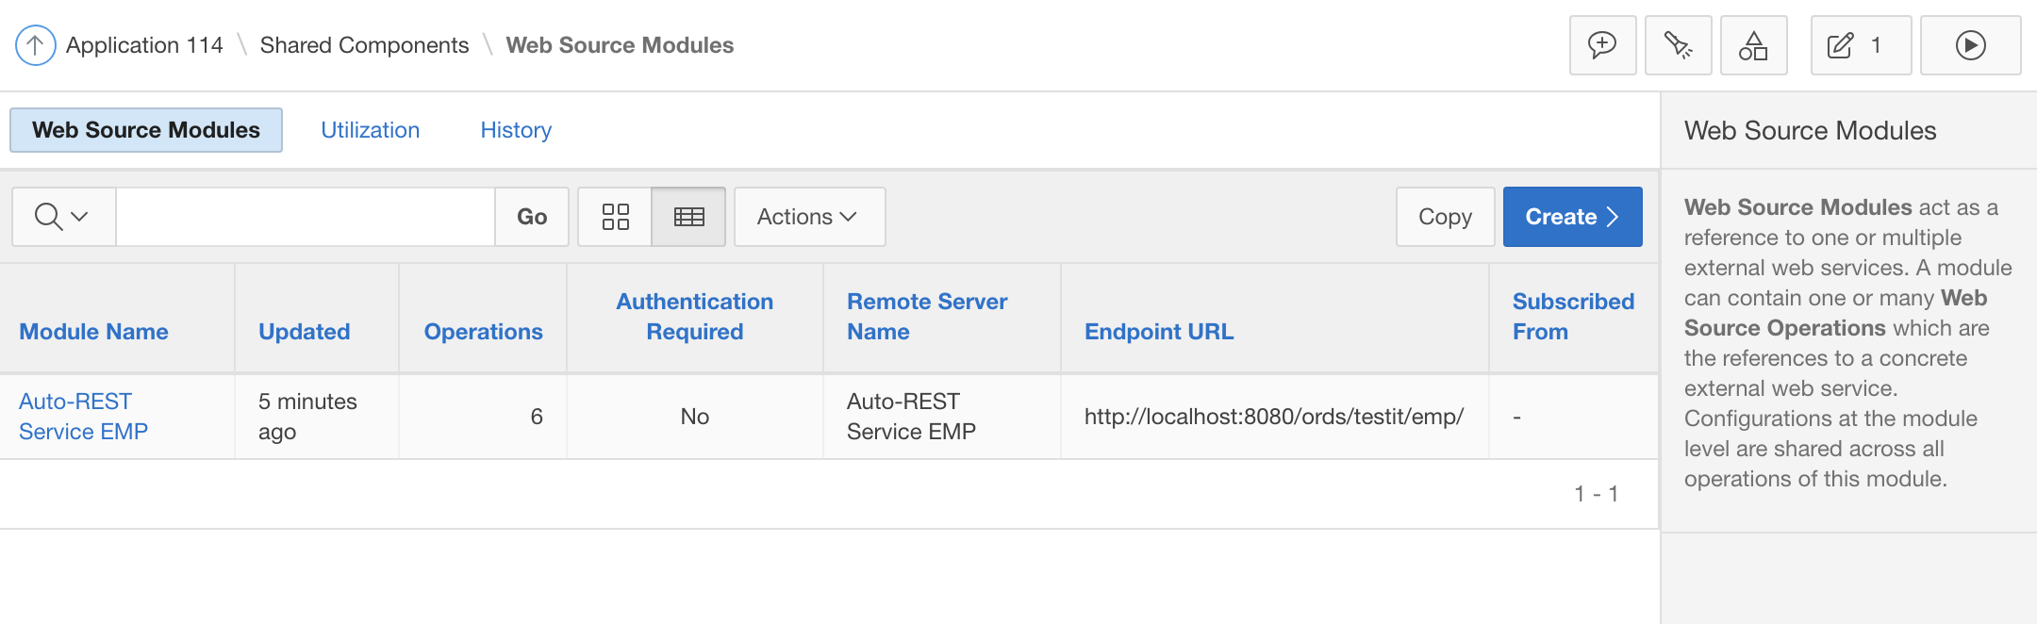Select the Utilization tab
Viewport: 2037px width, 624px height.
pyautogui.click(x=370, y=130)
